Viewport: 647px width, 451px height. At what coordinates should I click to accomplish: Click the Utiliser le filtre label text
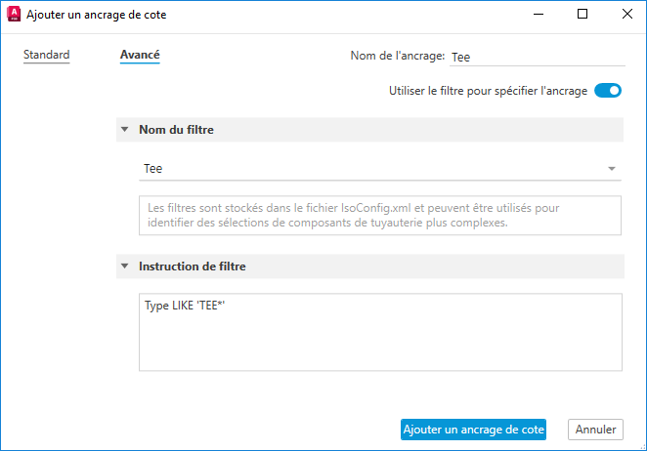pyautogui.click(x=488, y=91)
